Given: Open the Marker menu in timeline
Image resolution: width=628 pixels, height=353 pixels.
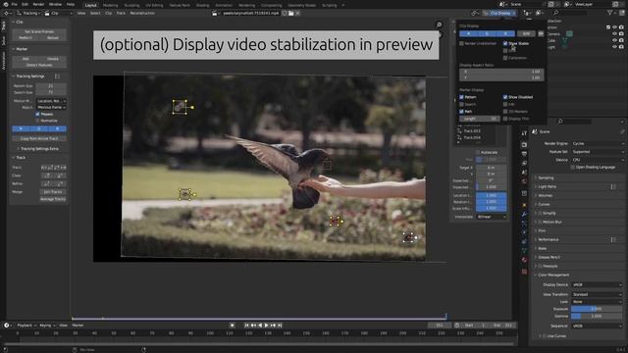Looking at the screenshot, I should coord(78,326).
